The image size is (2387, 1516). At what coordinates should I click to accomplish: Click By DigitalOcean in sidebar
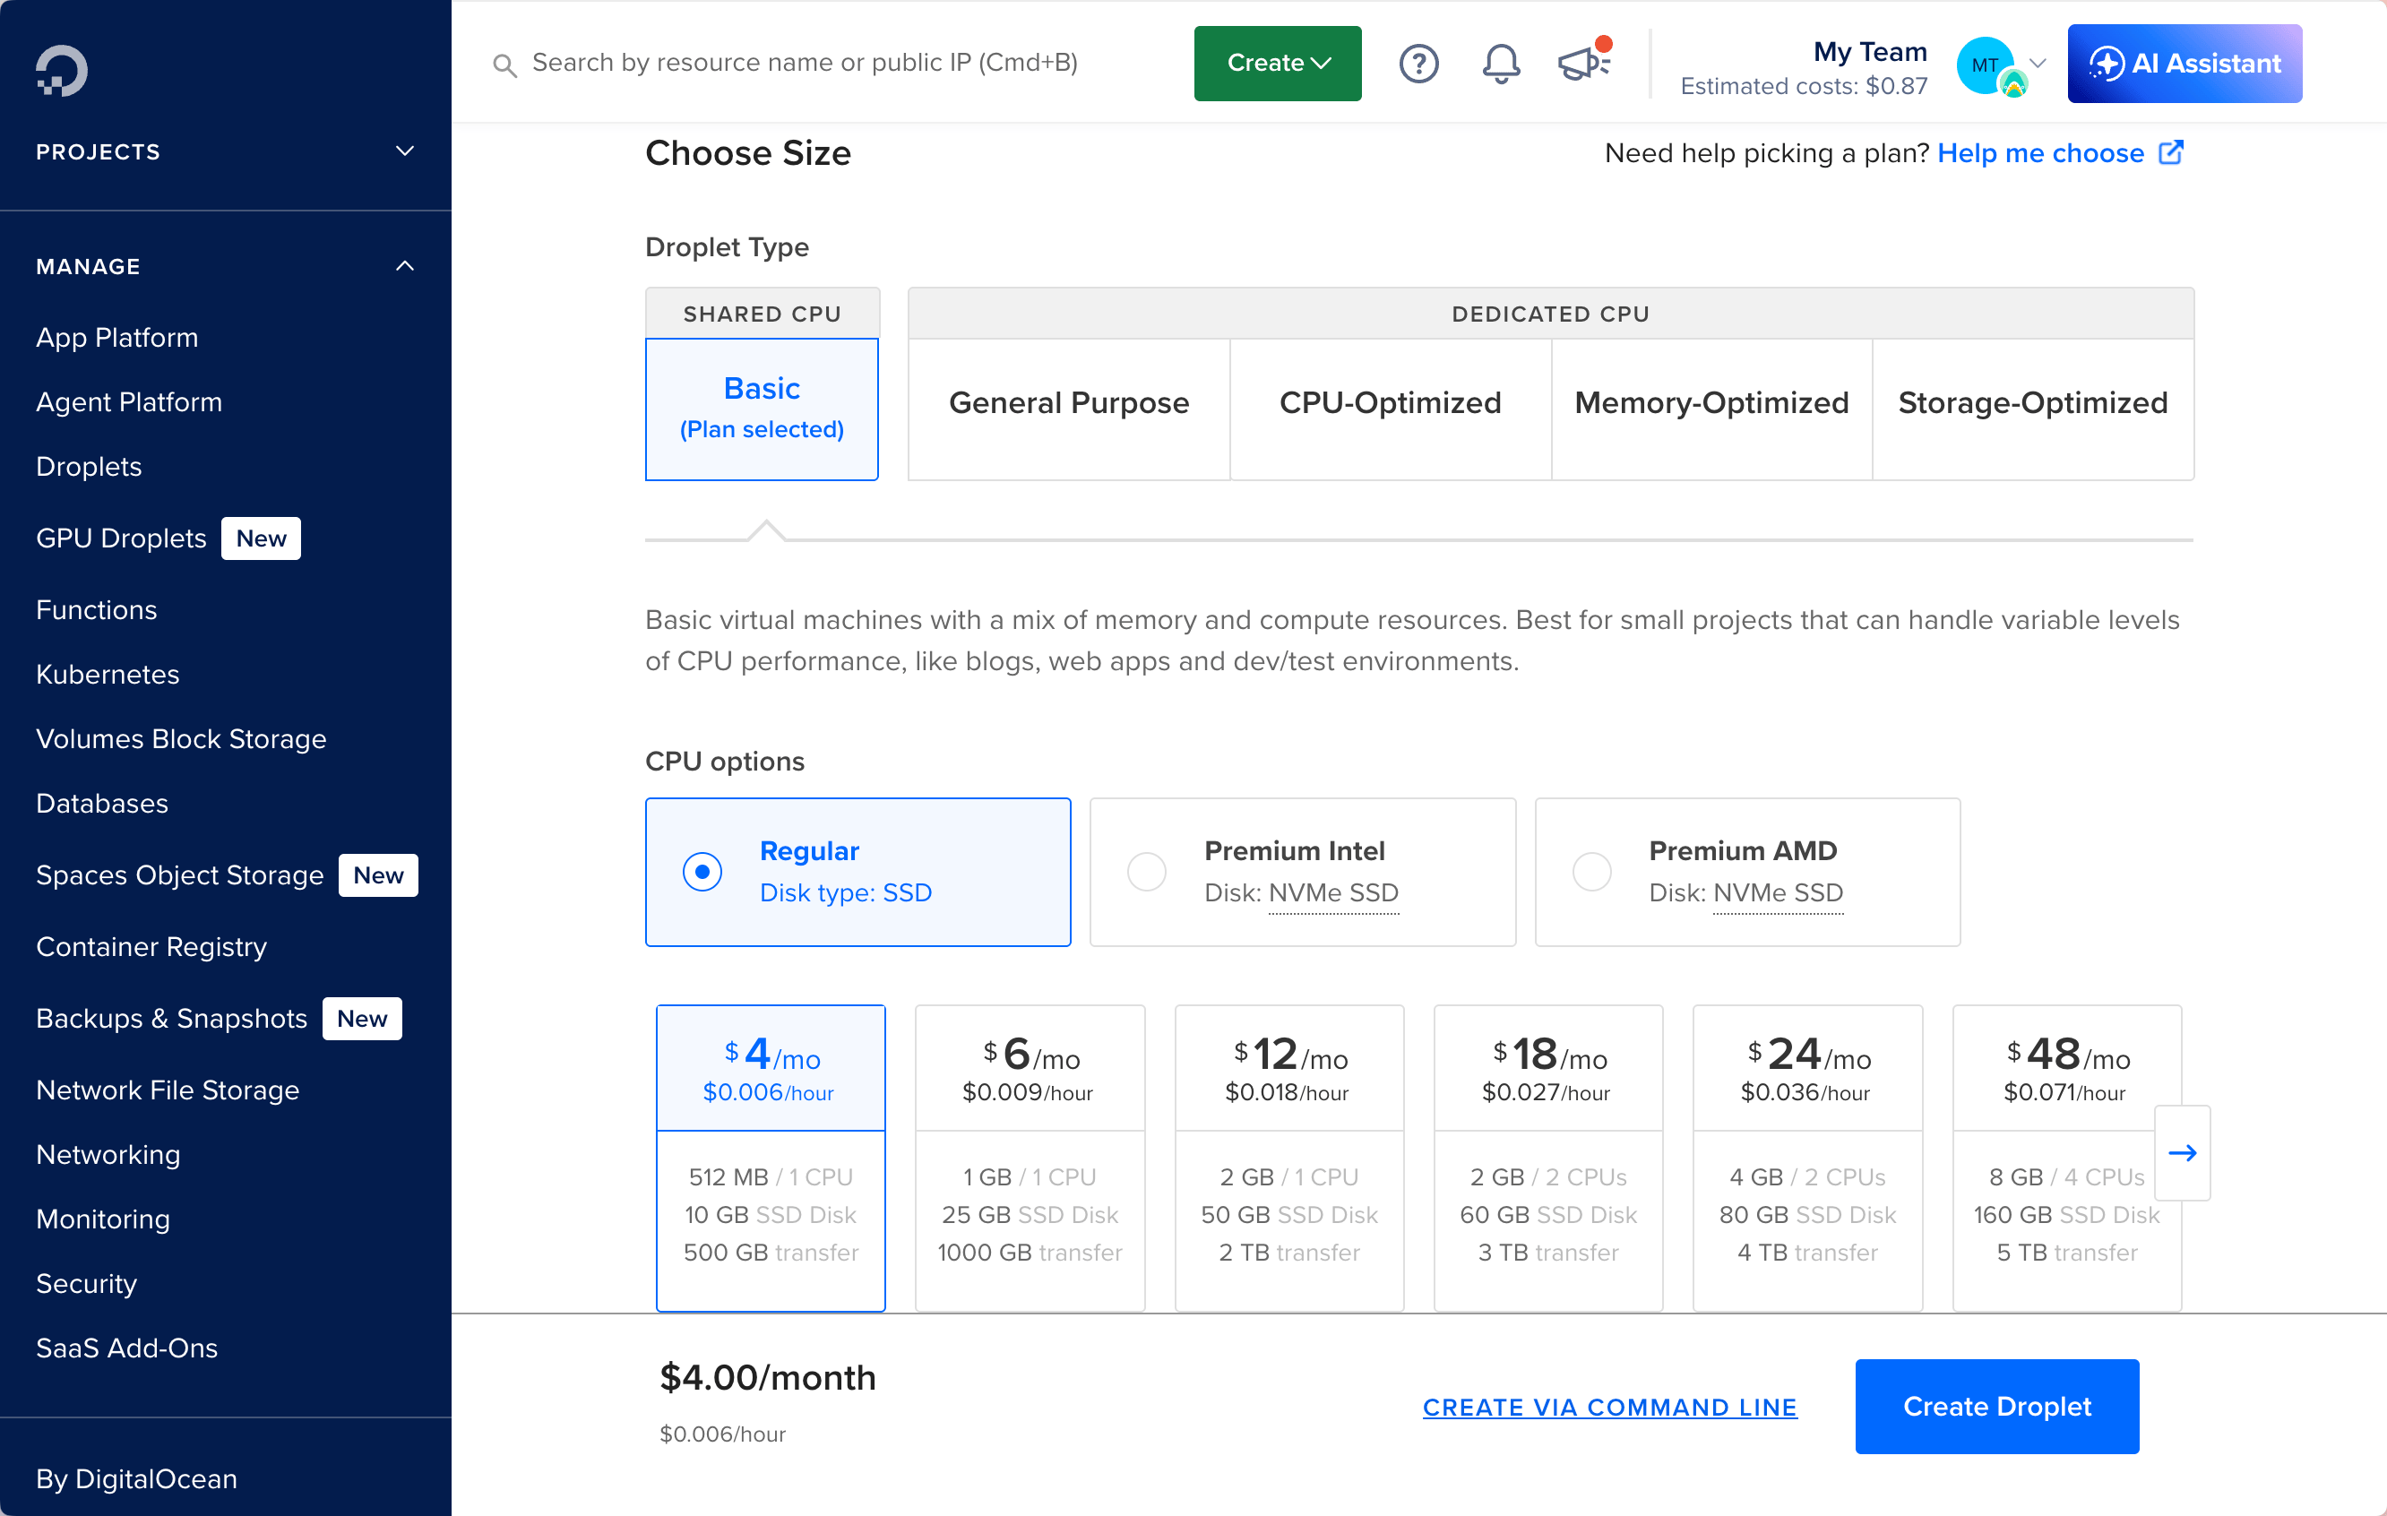pyautogui.click(x=136, y=1478)
